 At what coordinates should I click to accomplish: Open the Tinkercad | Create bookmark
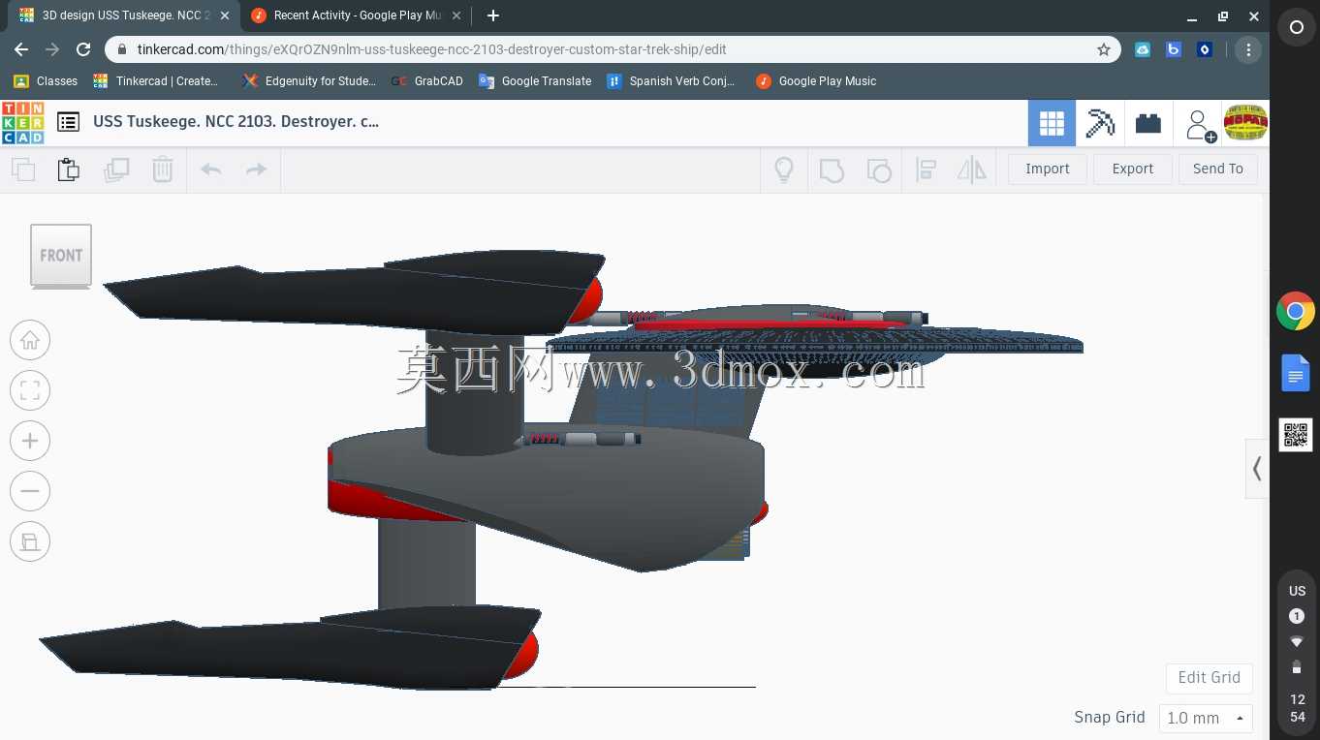[156, 81]
